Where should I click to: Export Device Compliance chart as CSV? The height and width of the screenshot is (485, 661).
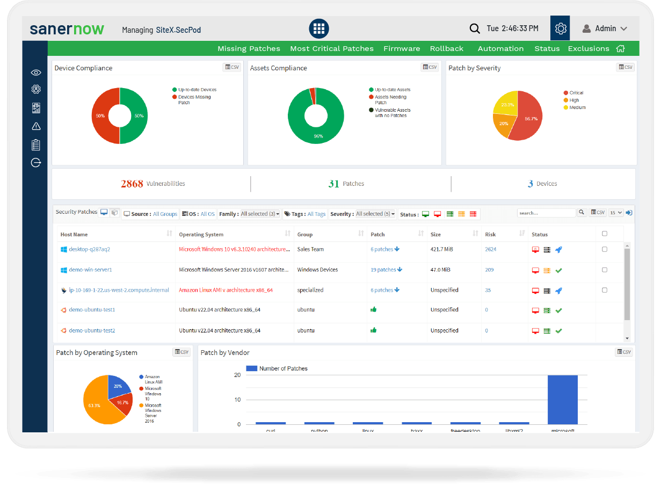[x=232, y=67]
